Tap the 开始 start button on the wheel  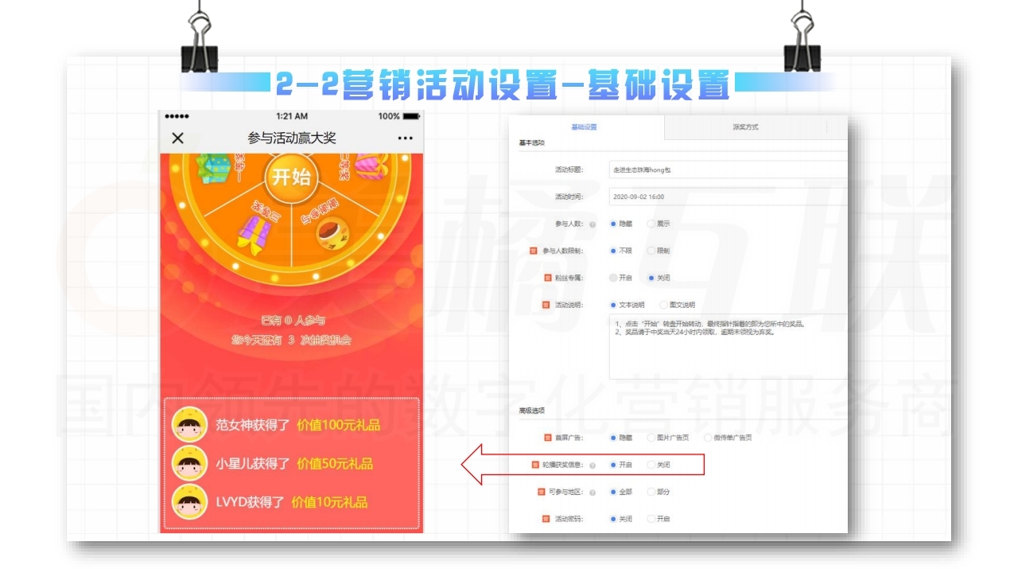coord(292,176)
